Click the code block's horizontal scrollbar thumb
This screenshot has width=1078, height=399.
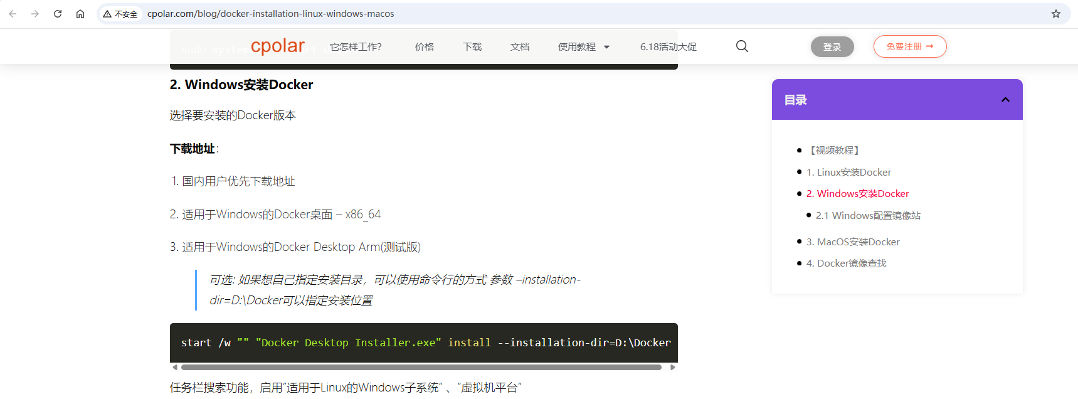coord(421,368)
